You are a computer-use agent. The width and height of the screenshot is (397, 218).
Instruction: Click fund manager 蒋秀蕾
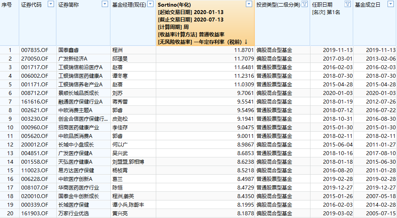[x=120, y=102]
